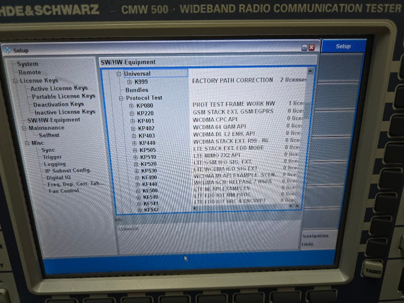This screenshot has height=303, width=404.
Task: Open Trigger settings under Misc
Action: (52, 157)
